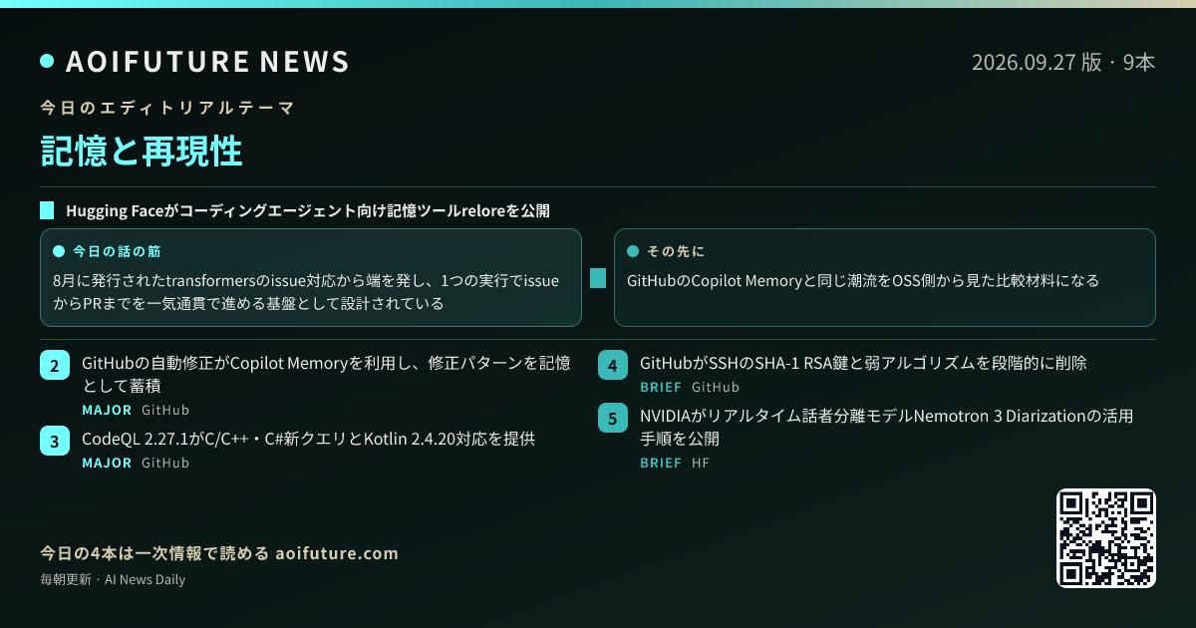Open the GitHubの自動修正がCopilot Memory headline
Viewport: 1196px width, 628px height.
point(326,374)
